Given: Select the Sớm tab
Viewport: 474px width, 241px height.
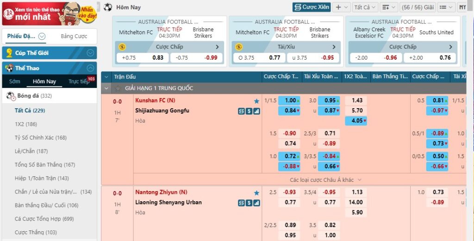Looking at the screenshot, I should coord(14,81).
